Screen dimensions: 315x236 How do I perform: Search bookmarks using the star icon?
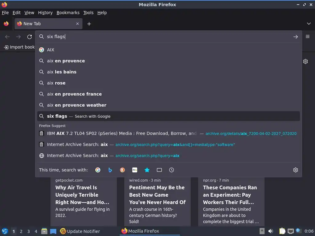click(x=147, y=170)
